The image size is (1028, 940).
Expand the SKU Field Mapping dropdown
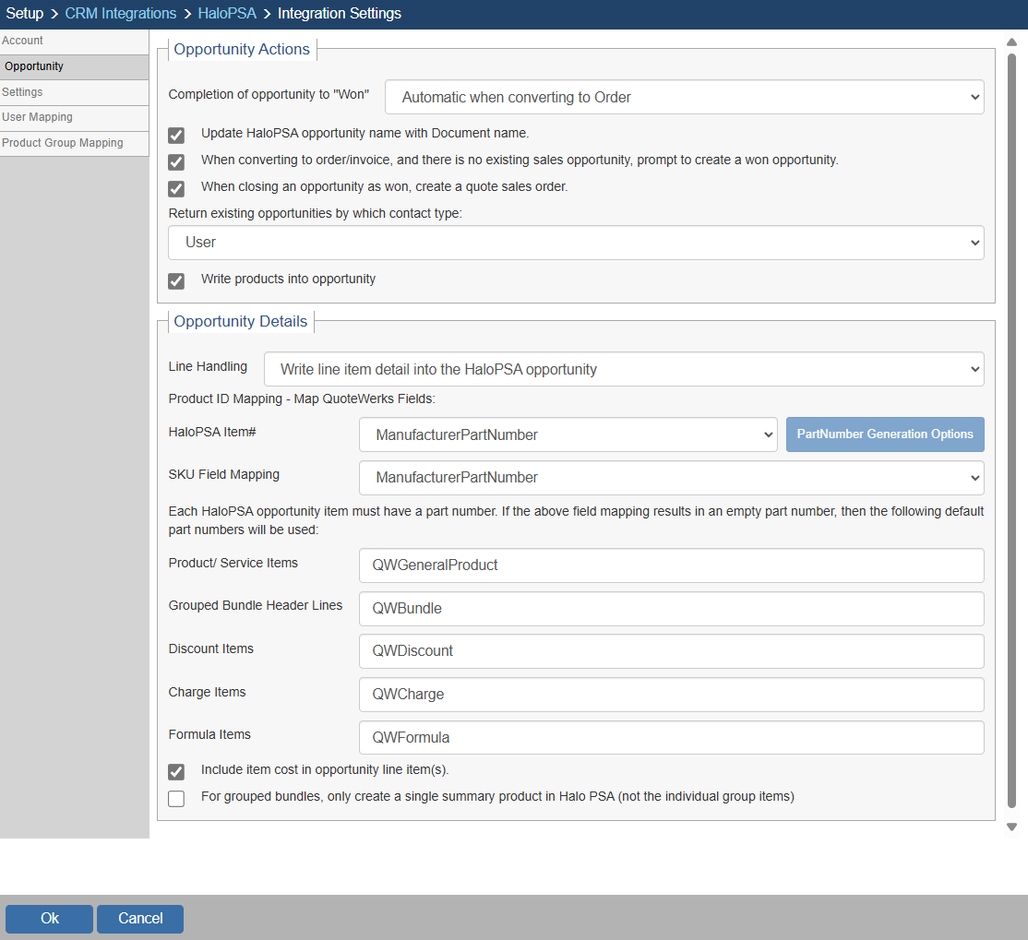click(671, 478)
